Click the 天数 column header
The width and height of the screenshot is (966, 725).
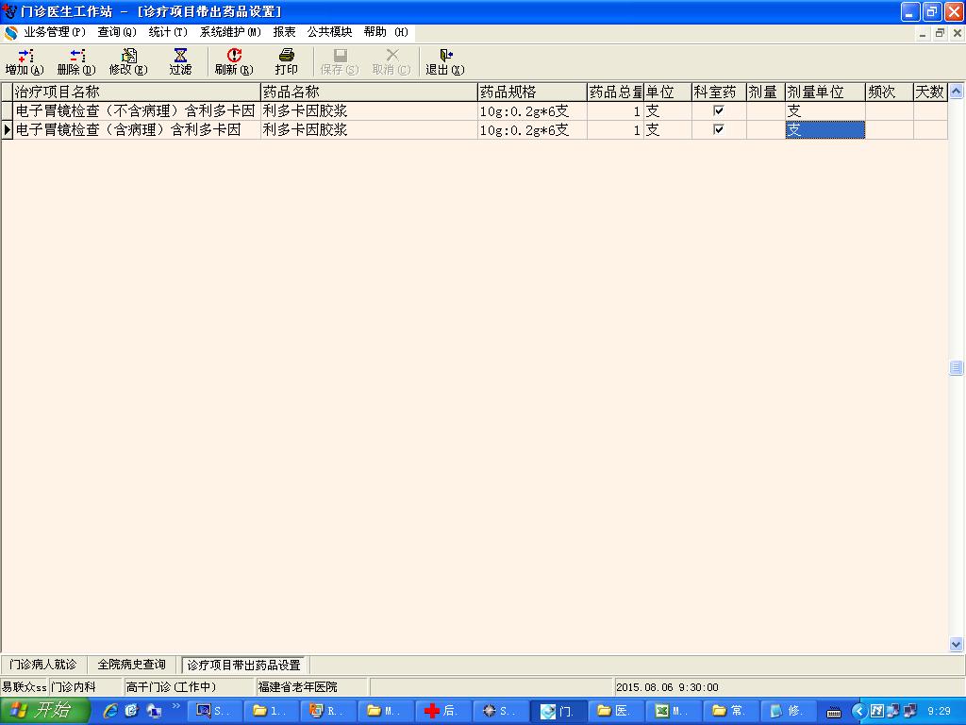[929, 92]
